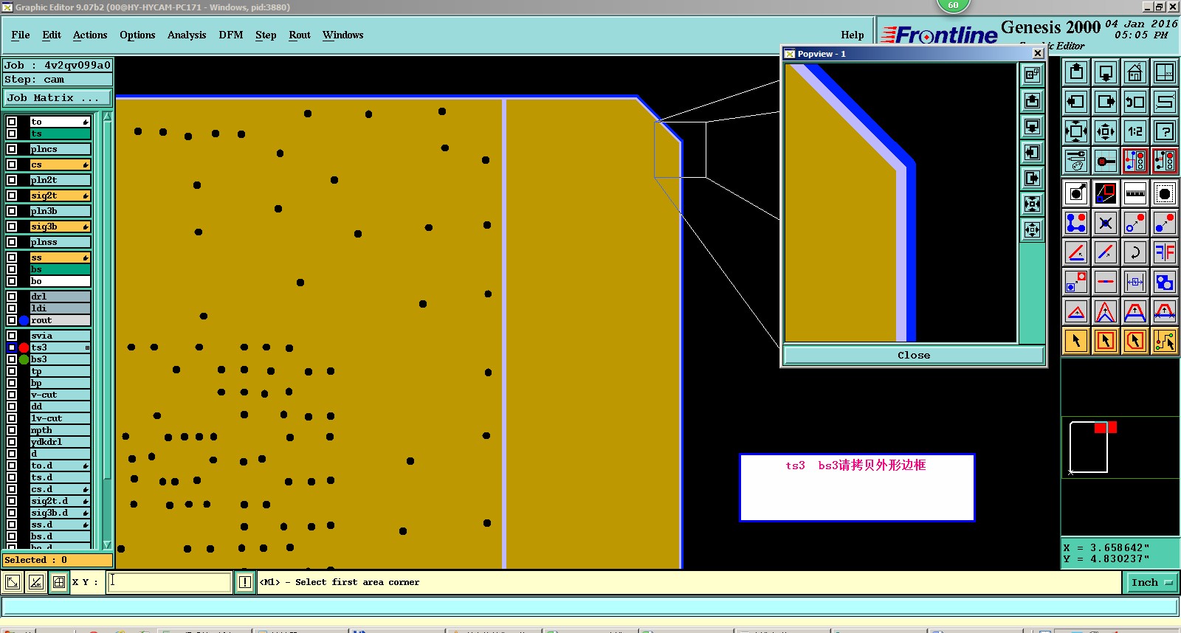Toggle the checkbox for layer drl
The image size is (1181, 633).
point(12,297)
